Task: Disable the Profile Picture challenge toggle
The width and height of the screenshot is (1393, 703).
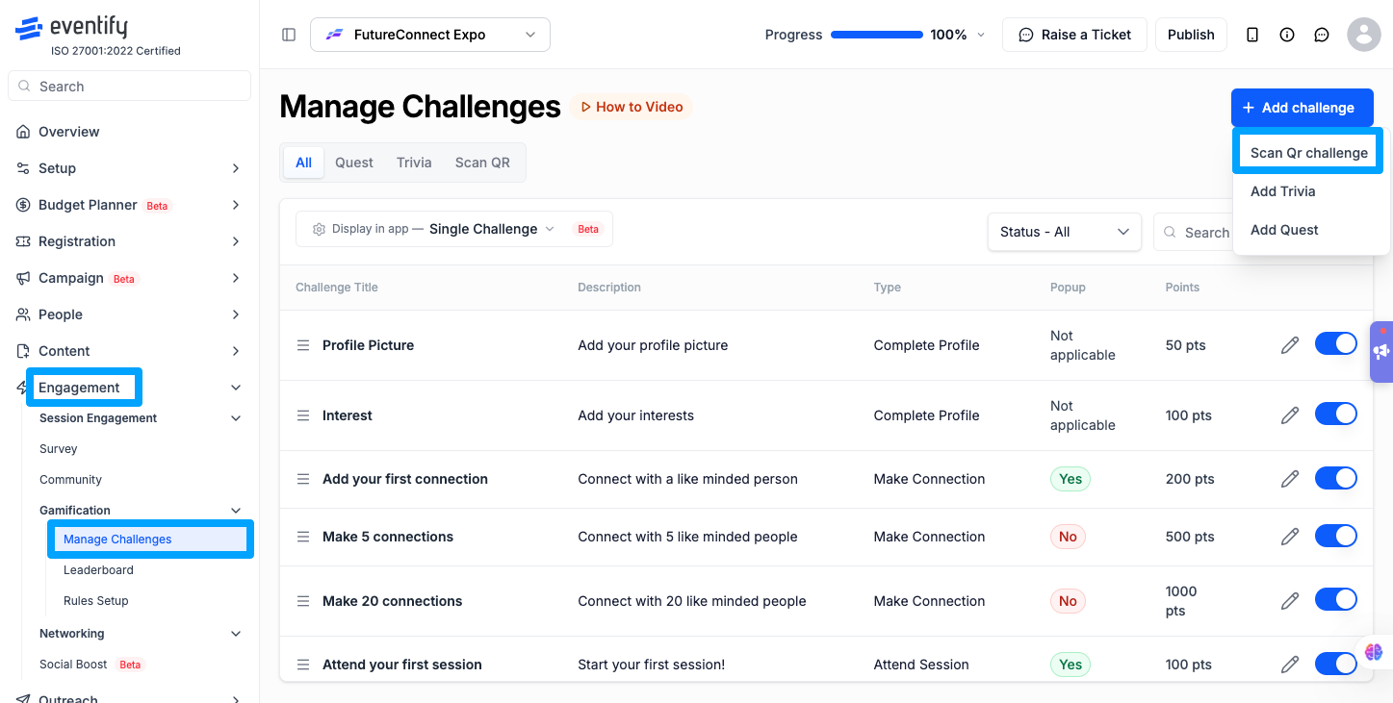Action: [x=1336, y=344]
